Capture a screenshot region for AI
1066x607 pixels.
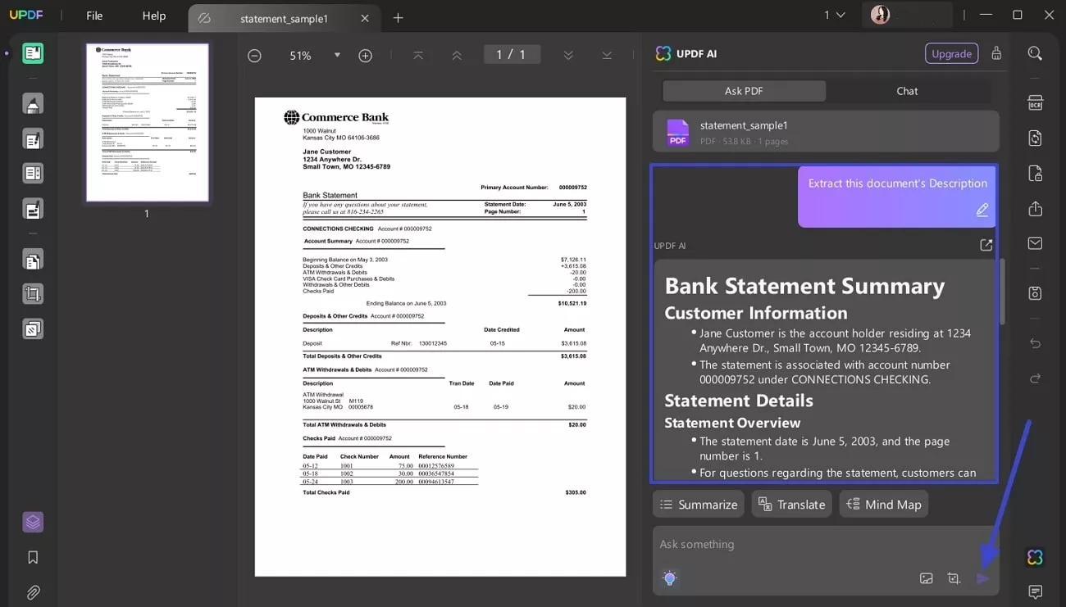coord(954,578)
